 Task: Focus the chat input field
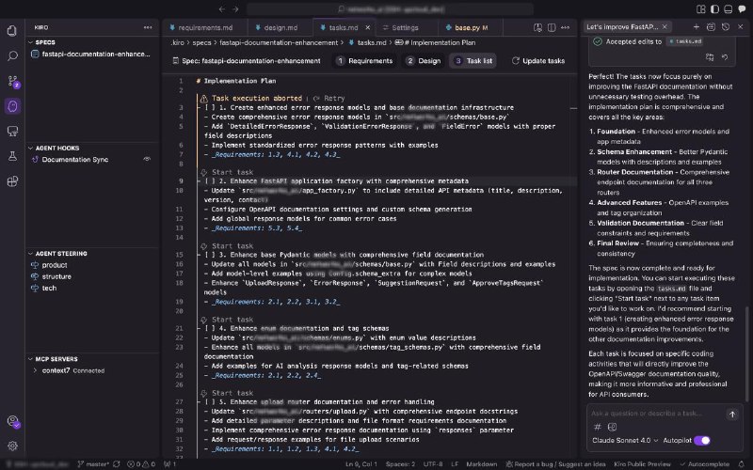point(655,413)
